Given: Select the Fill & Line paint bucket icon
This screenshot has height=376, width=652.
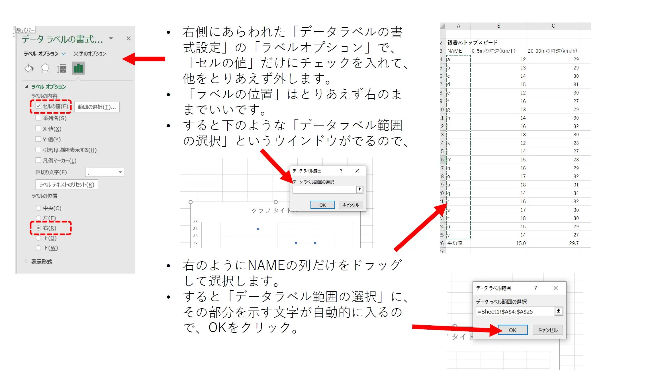Looking at the screenshot, I should click(x=29, y=68).
